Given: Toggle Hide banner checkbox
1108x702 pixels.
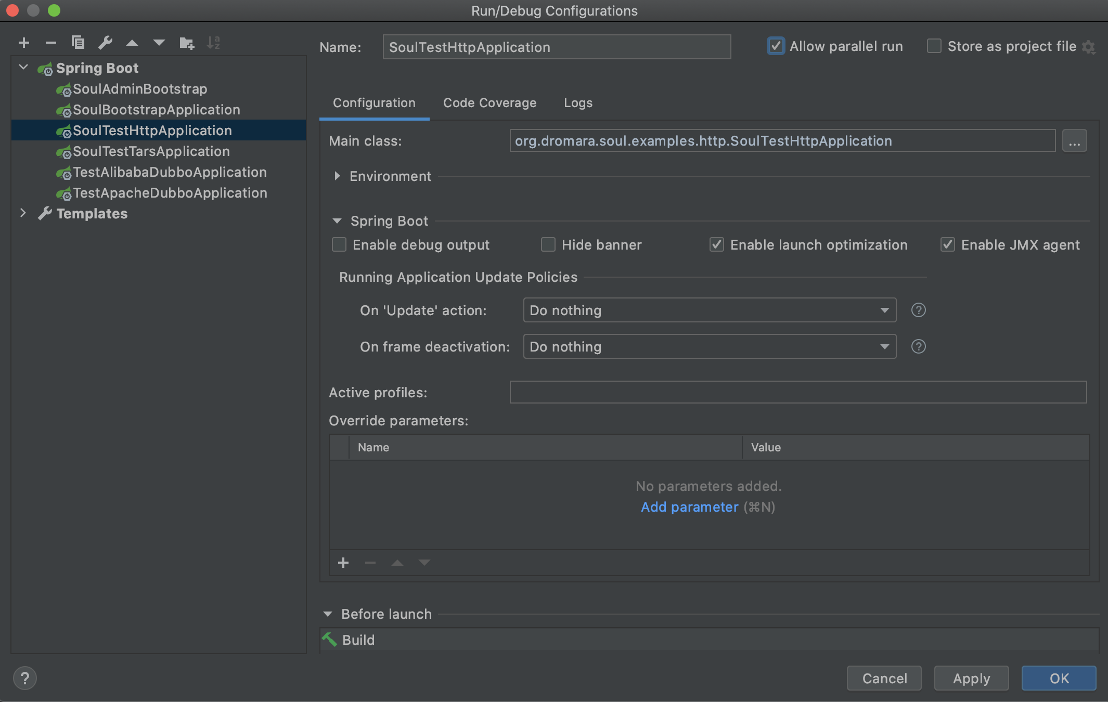Looking at the screenshot, I should [x=547, y=245].
